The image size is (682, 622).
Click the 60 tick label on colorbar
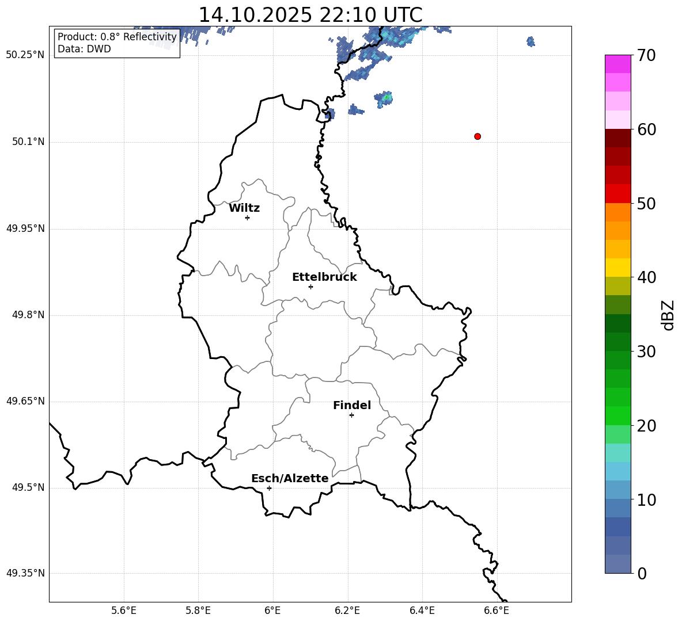(646, 129)
